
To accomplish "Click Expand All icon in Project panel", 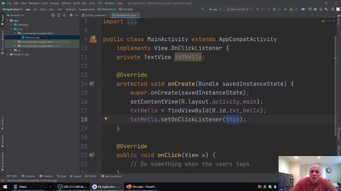I will click(x=59, y=15).
